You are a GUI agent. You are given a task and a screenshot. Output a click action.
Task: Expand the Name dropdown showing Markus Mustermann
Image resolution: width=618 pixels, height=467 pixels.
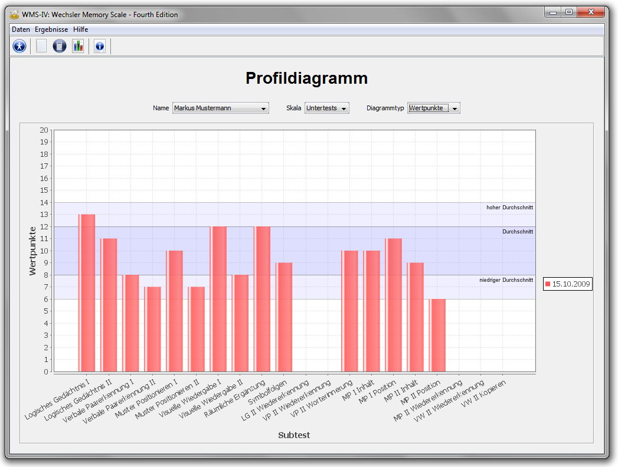[x=220, y=108]
